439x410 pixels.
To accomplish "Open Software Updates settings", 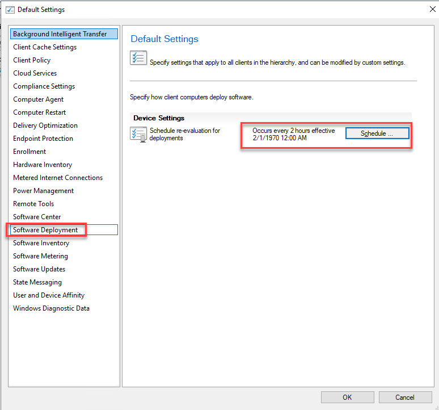I will point(39,269).
